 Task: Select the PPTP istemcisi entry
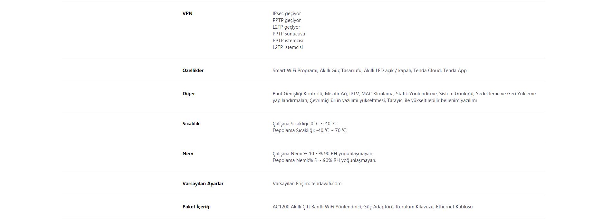click(288, 41)
